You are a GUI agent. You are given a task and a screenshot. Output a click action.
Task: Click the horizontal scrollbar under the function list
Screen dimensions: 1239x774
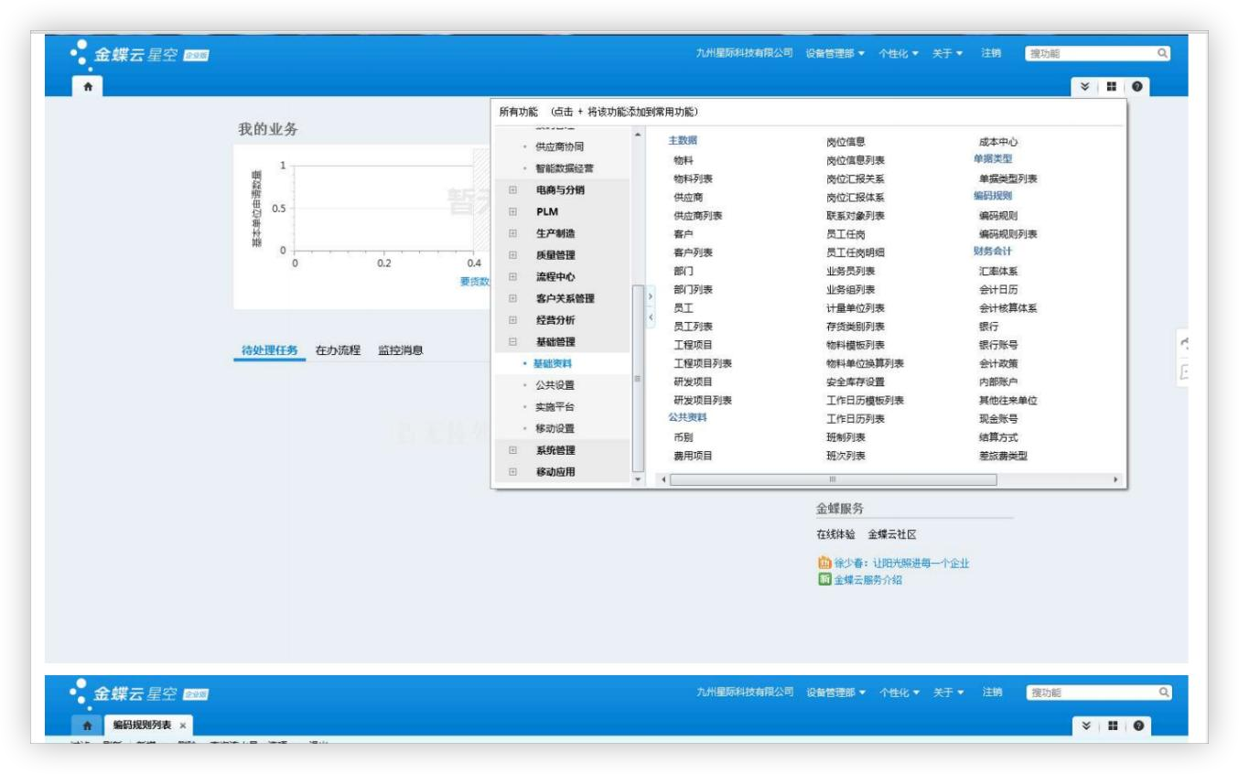833,479
